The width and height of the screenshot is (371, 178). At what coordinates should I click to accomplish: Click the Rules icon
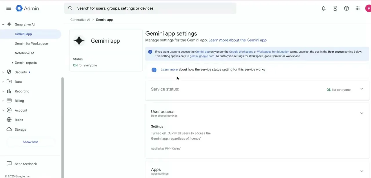click(9, 120)
